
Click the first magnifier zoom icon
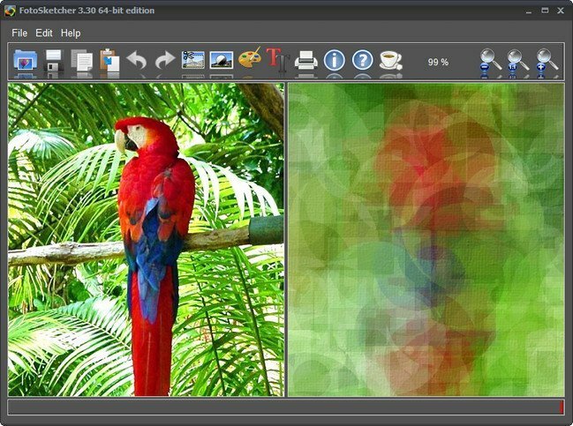(490, 62)
